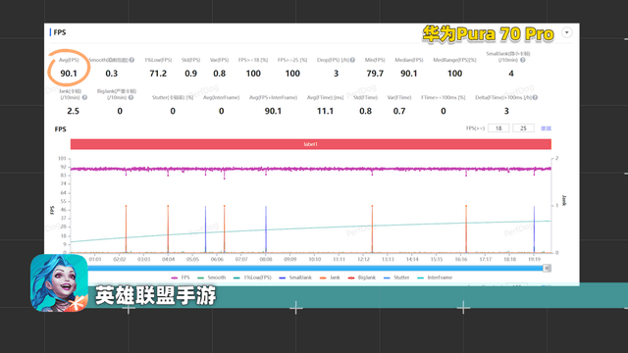Viewport: 628px width, 353px height.
Task: Open the SmallJank info question-mark icon
Action: click(523, 60)
